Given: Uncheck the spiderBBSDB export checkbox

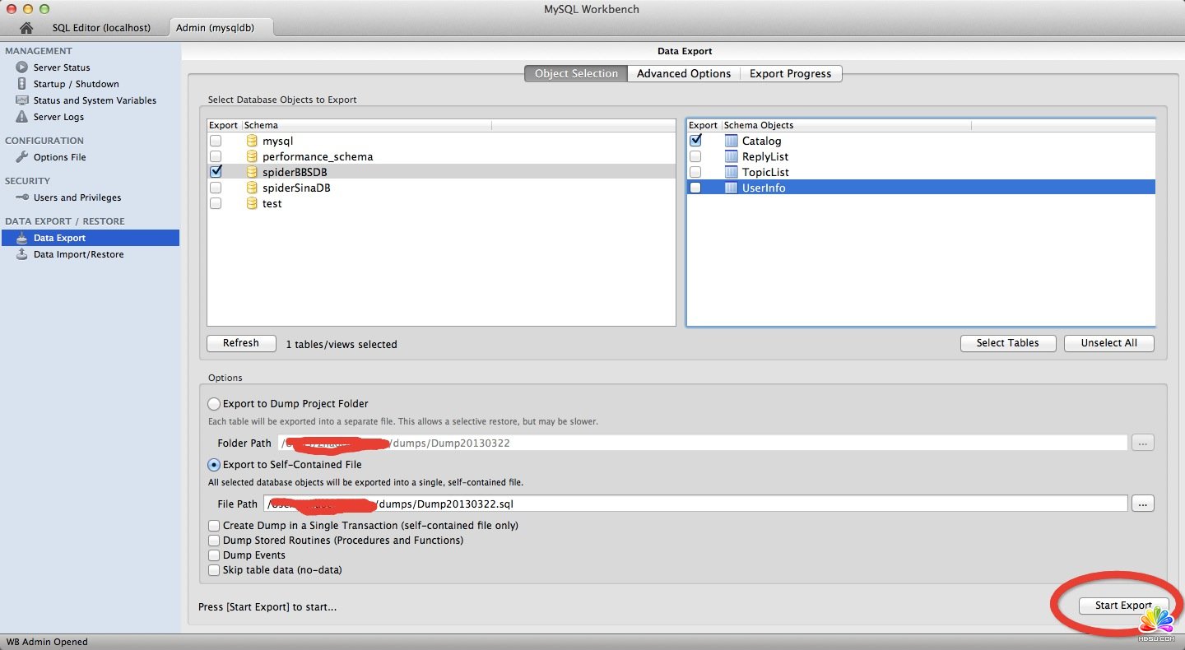Looking at the screenshot, I should pyautogui.click(x=216, y=172).
